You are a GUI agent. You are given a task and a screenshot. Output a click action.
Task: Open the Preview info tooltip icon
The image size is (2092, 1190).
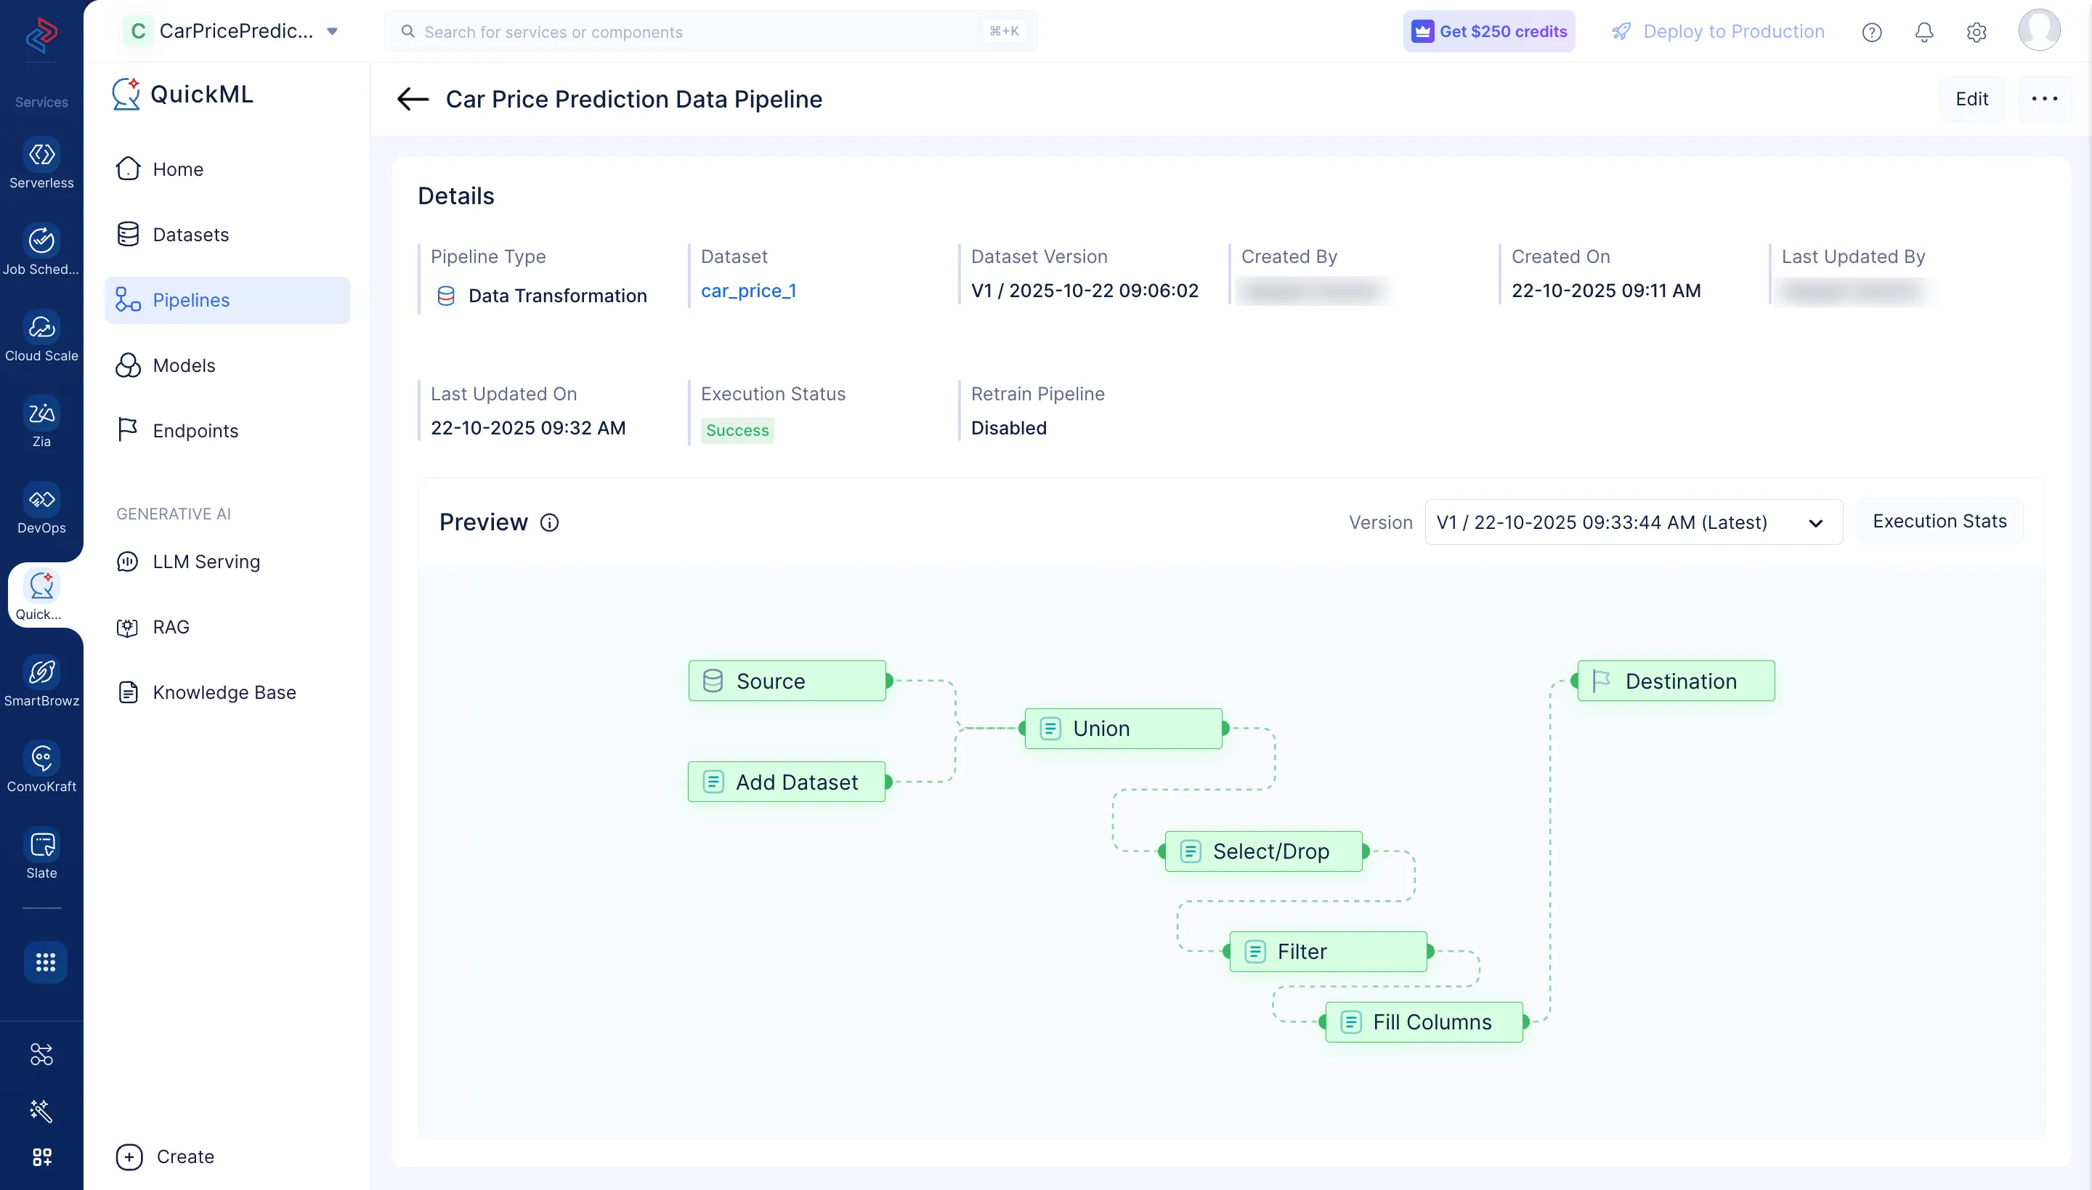[549, 522]
